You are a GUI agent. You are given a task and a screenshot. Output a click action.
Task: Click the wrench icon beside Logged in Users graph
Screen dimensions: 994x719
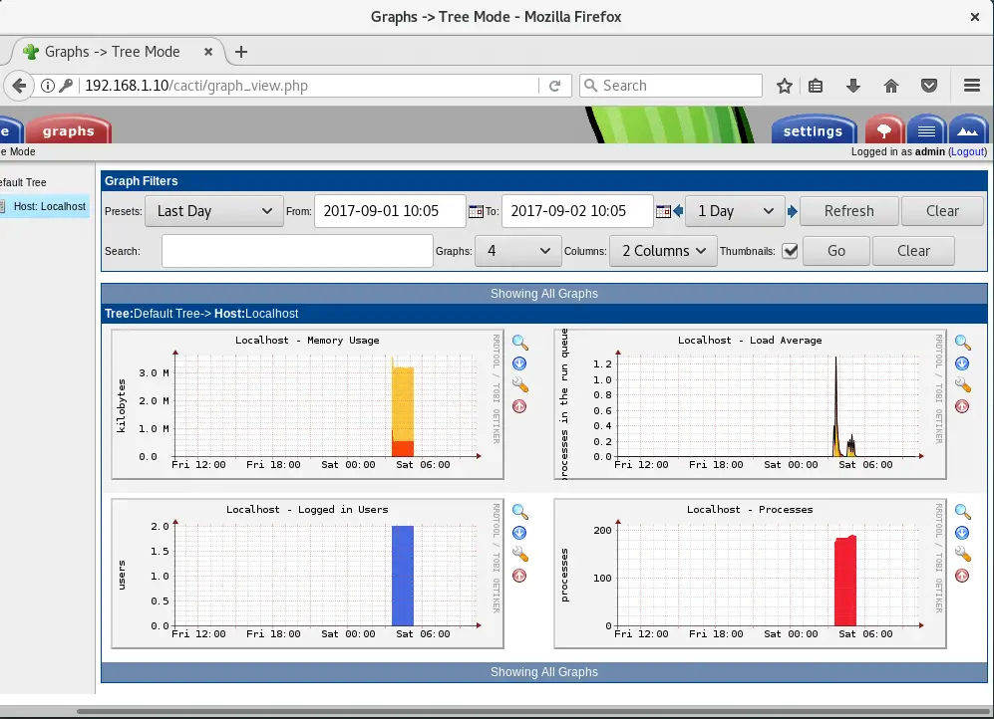click(519, 555)
